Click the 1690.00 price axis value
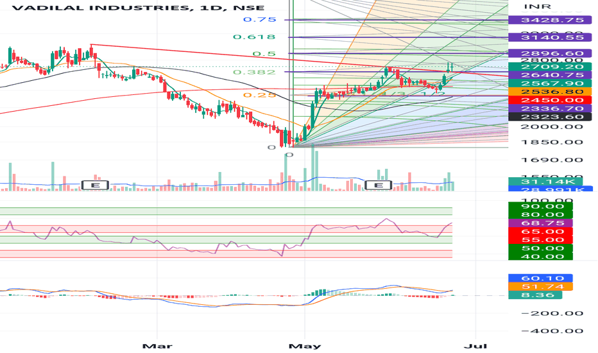Screen dimensions: 598x353 click(x=551, y=160)
